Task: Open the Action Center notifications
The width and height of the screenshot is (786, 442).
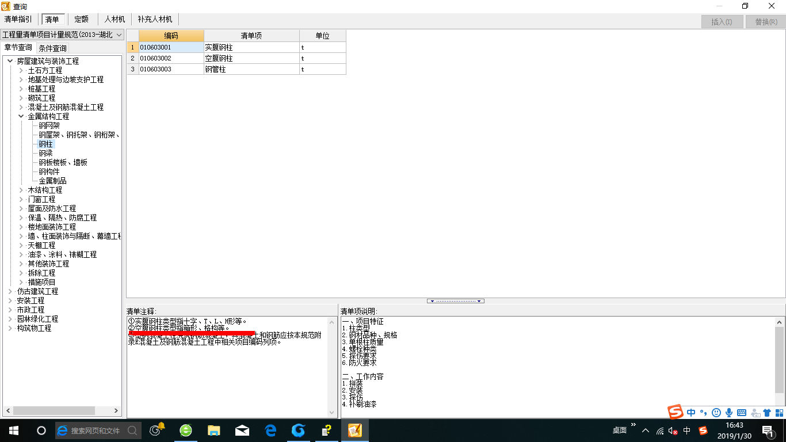Action: point(768,430)
